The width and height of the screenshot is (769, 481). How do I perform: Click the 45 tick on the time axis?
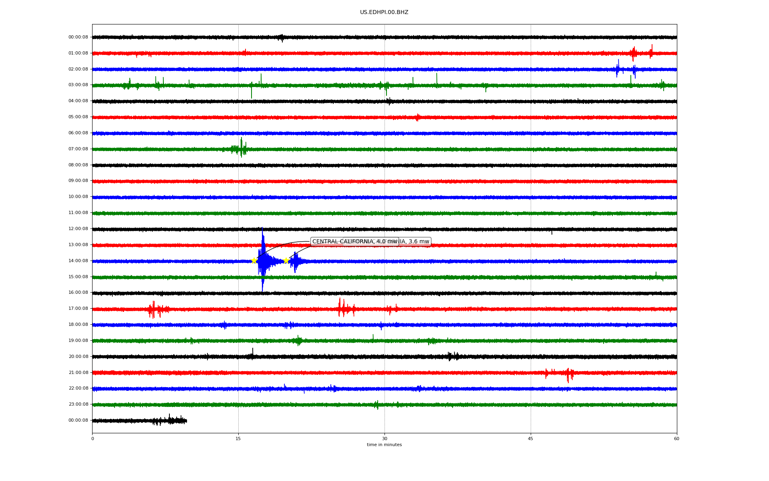tap(531, 439)
